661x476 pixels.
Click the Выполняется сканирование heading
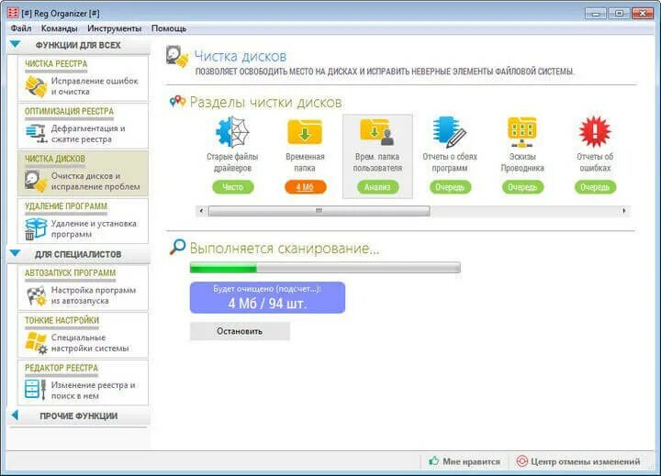(285, 249)
